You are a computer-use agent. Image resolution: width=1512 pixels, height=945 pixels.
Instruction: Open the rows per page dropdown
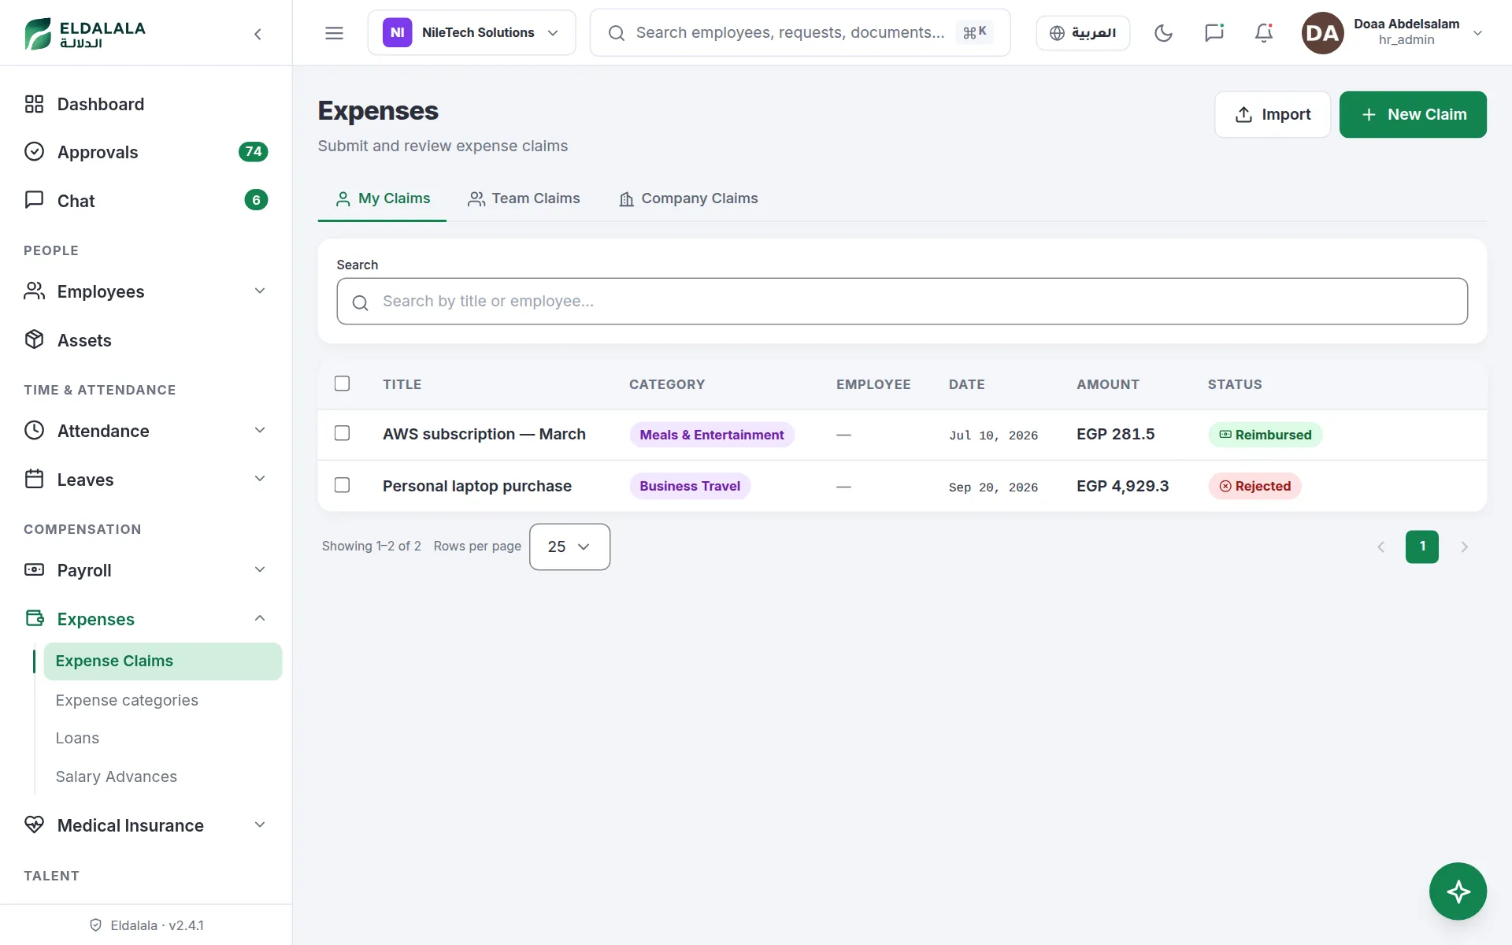[569, 547]
